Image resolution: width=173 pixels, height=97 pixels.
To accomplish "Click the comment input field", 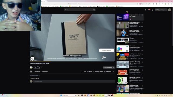I will point(74,81).
